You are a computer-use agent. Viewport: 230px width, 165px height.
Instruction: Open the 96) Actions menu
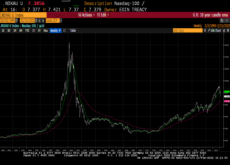(86, 15)
